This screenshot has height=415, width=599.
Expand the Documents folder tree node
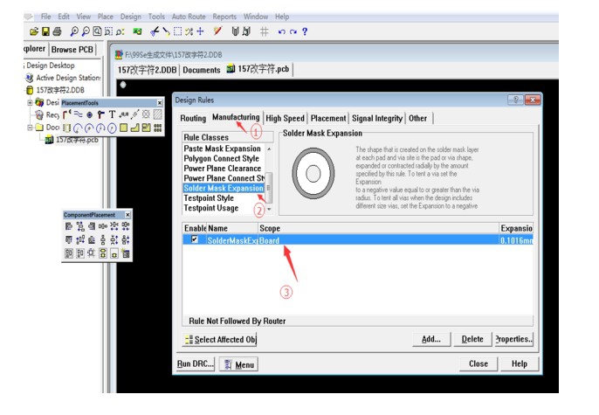(31, 128)
